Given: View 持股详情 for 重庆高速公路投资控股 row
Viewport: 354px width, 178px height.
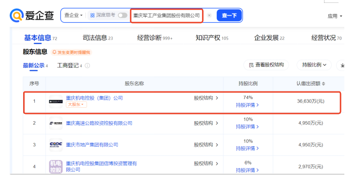Looking at the screenshot, I should [x=247, y=127].
